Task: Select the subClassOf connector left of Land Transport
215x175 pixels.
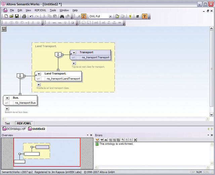Action: pyautogui.click(x=20, y=76)
